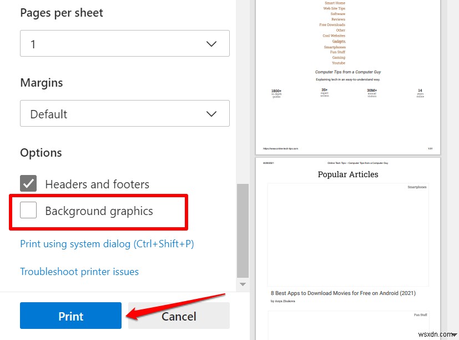Click the Web Site Tips link in the preview
The height and width of the screenshot is (340, 459).
(334, 8)
